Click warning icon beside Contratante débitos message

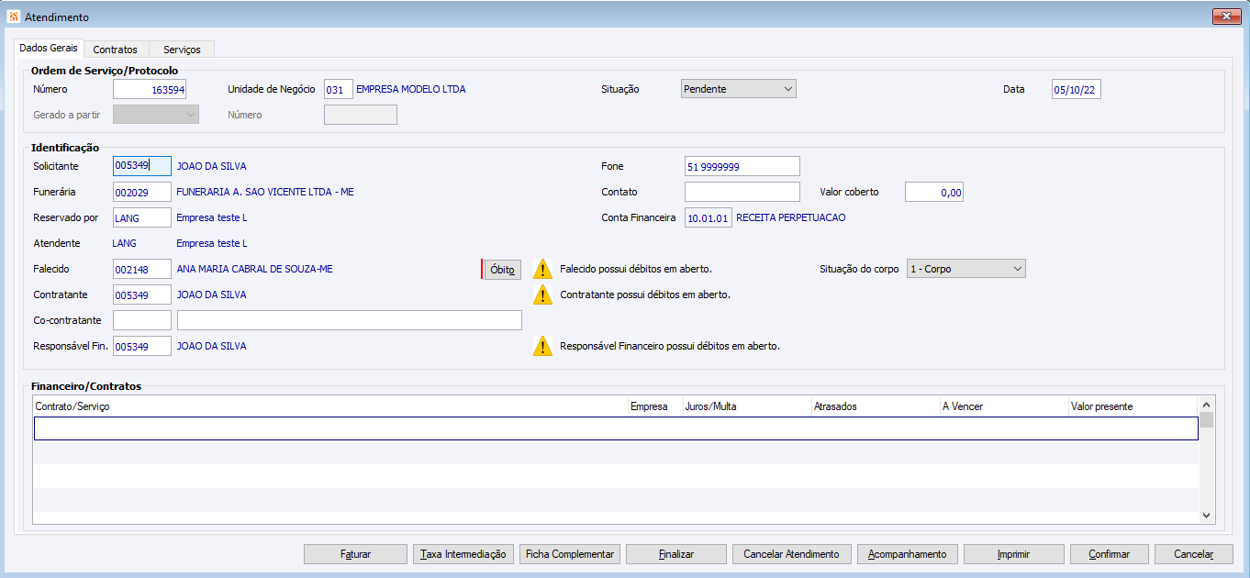click(542, 295)
